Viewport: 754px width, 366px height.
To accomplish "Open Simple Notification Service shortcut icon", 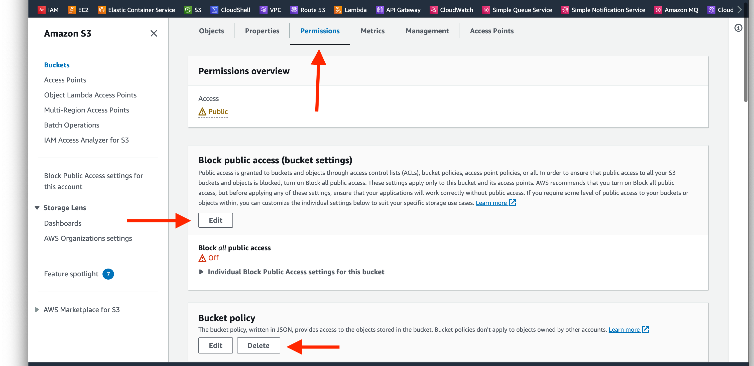I will (x=565, y=10).
